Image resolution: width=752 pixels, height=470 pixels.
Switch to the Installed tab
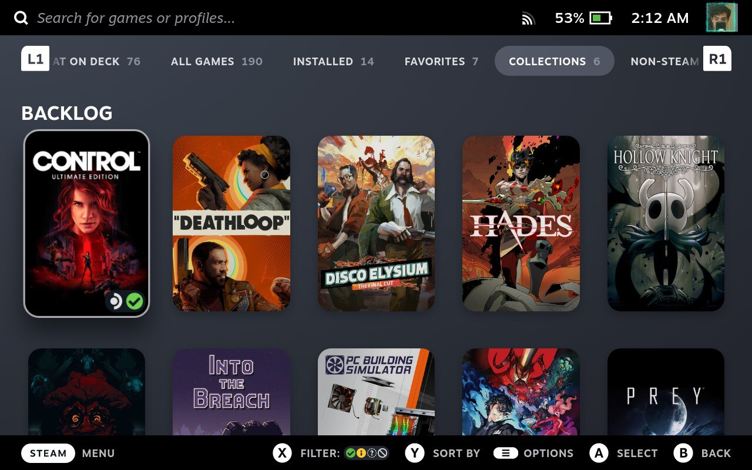(333, 61)
